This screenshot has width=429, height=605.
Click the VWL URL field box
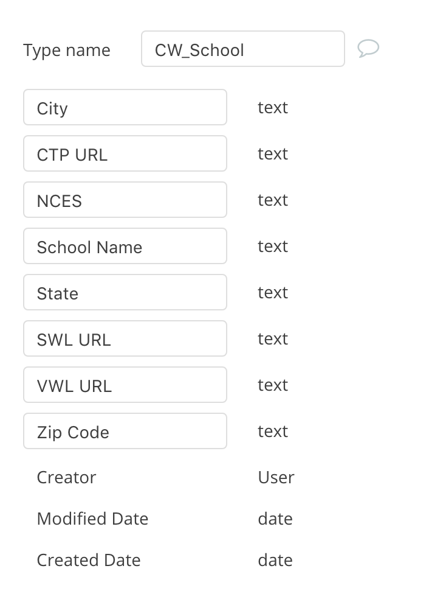125,385
